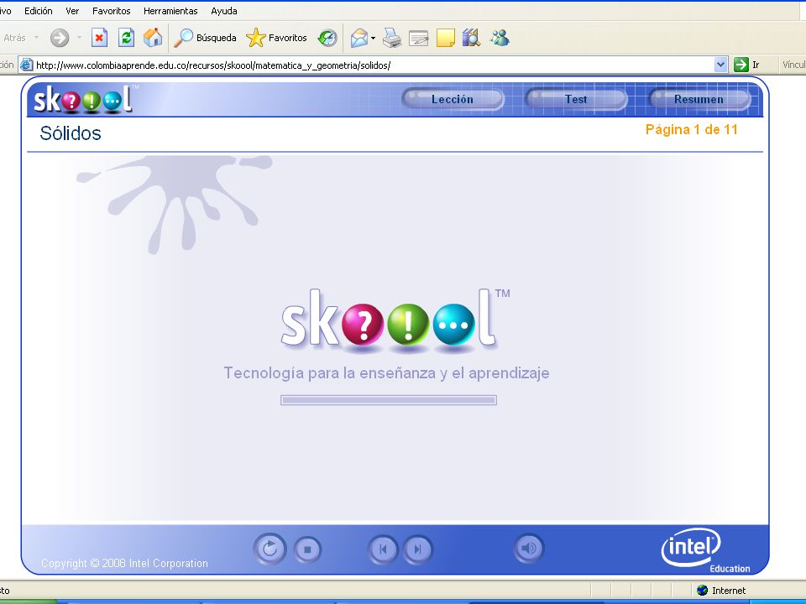
Task: Stop the lesson playback
Action: (x=307, y=549)
